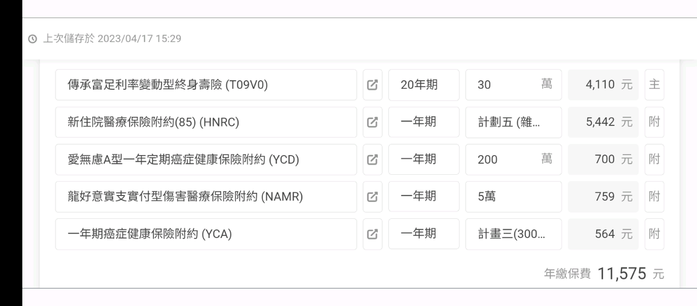
Task: Open external link icon for 愛無慮A型 (YCD)
Action: (372, 160)
